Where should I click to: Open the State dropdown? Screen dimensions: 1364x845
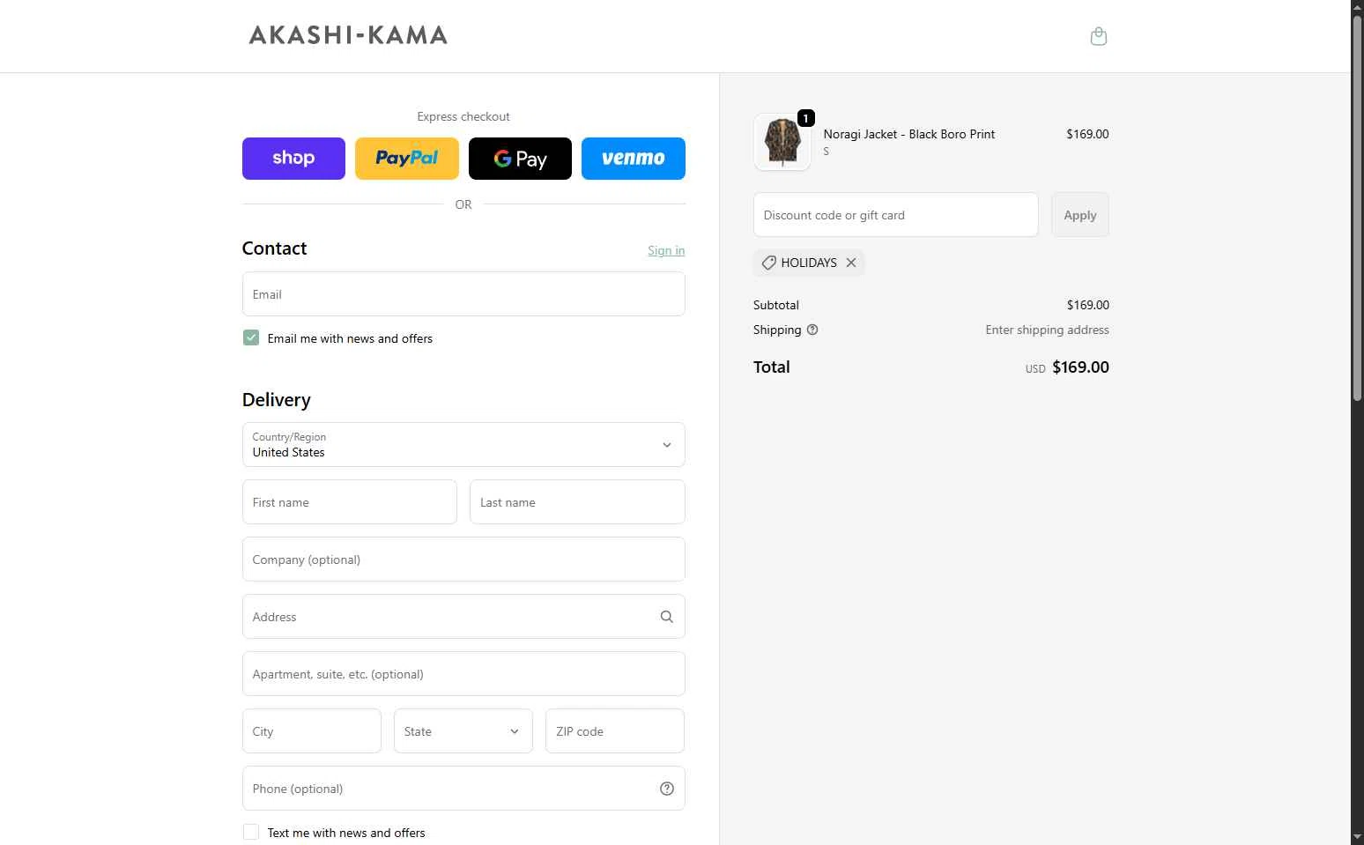tap(463, 731)
